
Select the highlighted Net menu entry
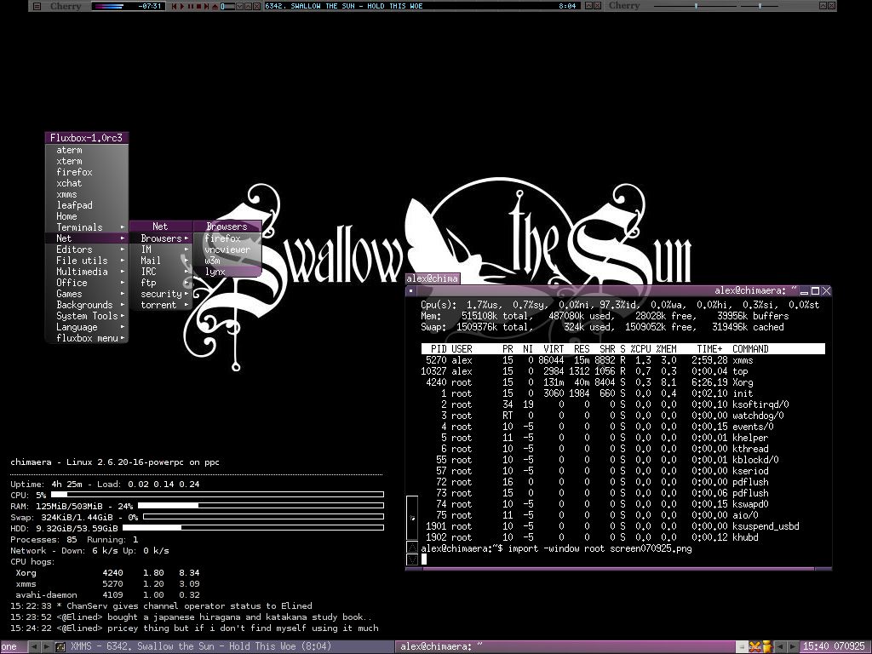point(87,238)
